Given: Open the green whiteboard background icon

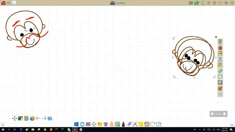Looking at the screenshot, I should tap(21, 118).
